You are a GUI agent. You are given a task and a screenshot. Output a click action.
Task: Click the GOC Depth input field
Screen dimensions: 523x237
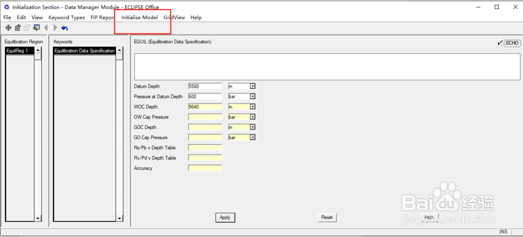[x=205, y=127]
